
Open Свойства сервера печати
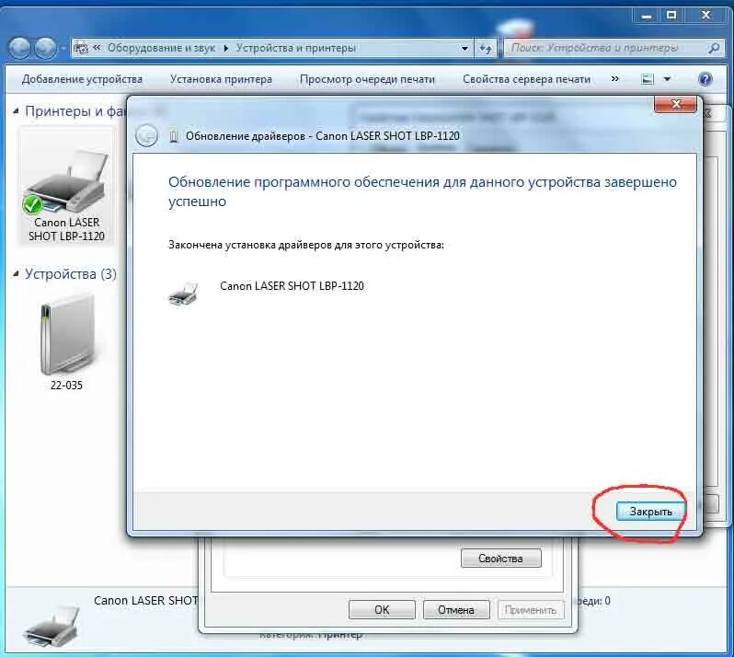pos(526,79)
